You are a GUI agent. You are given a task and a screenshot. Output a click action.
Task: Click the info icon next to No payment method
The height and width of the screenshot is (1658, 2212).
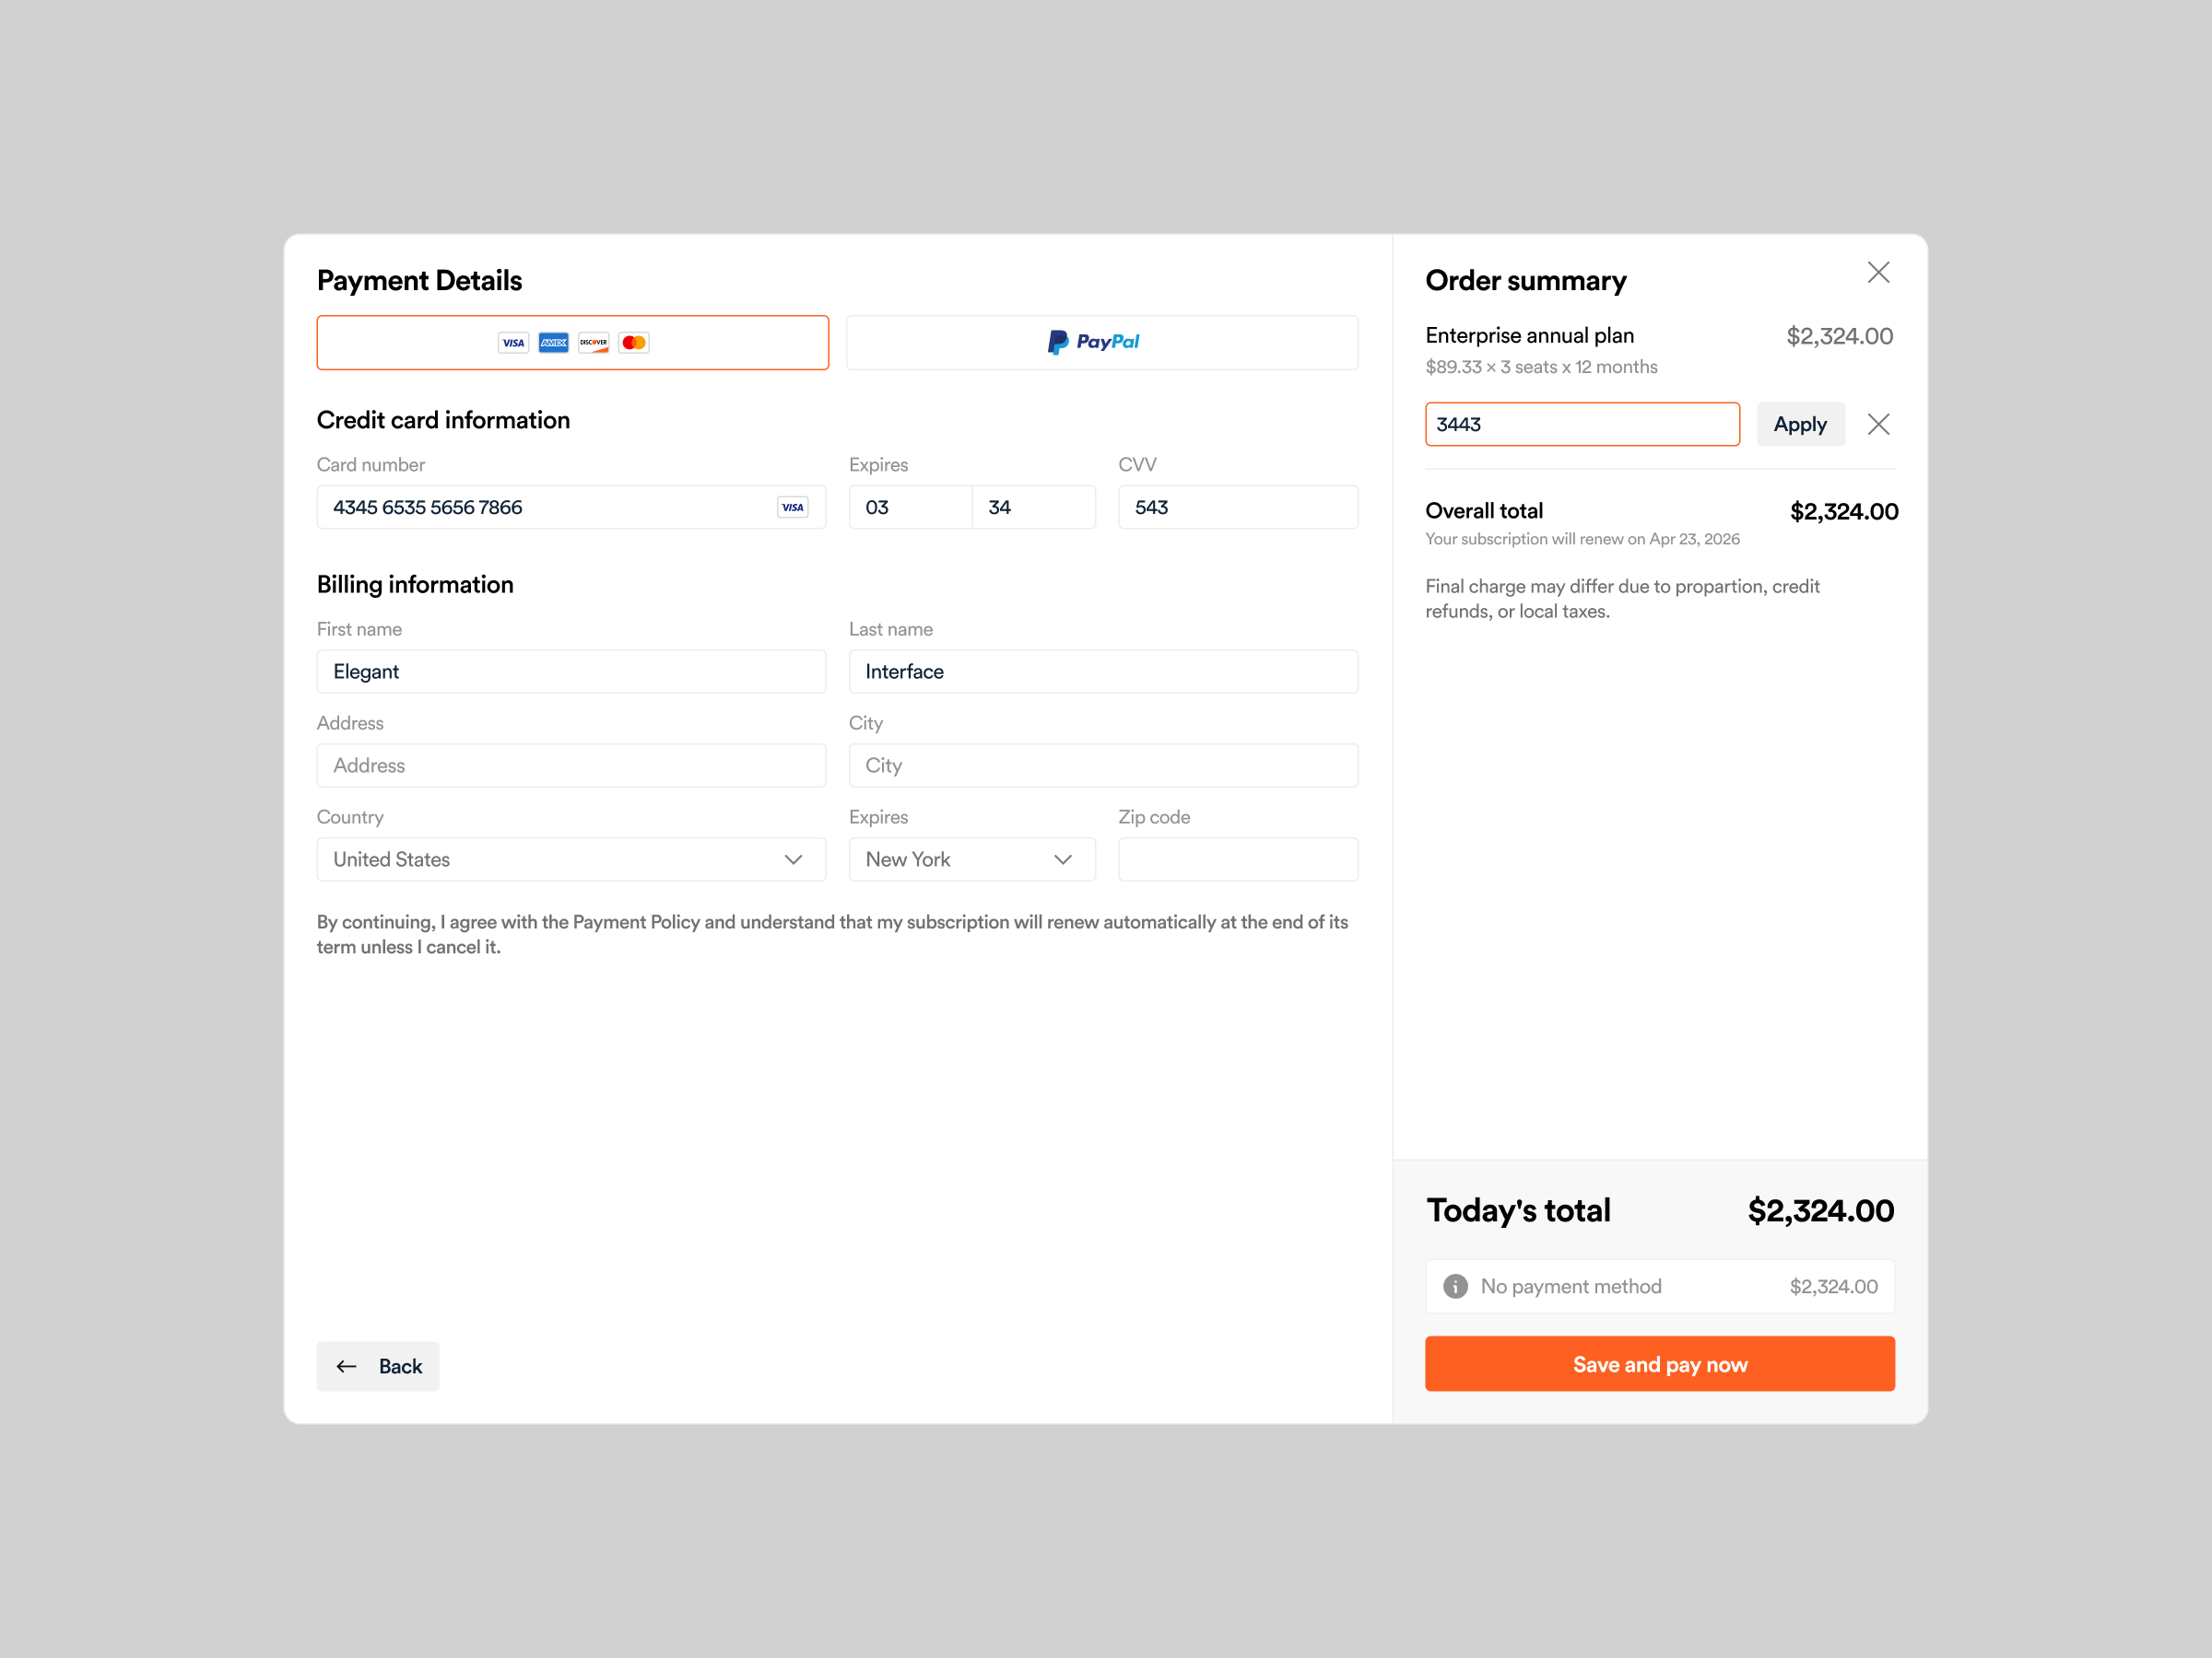1454,1286
